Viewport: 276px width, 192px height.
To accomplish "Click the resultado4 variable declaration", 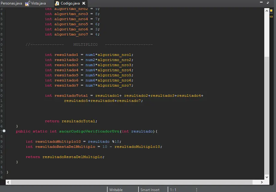I will (66, 70).
